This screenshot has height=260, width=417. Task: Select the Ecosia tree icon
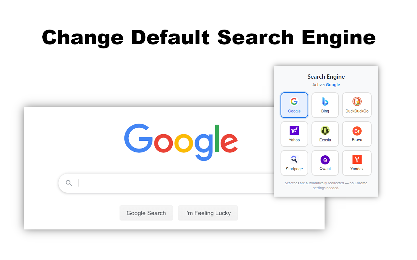click(325, 131)
